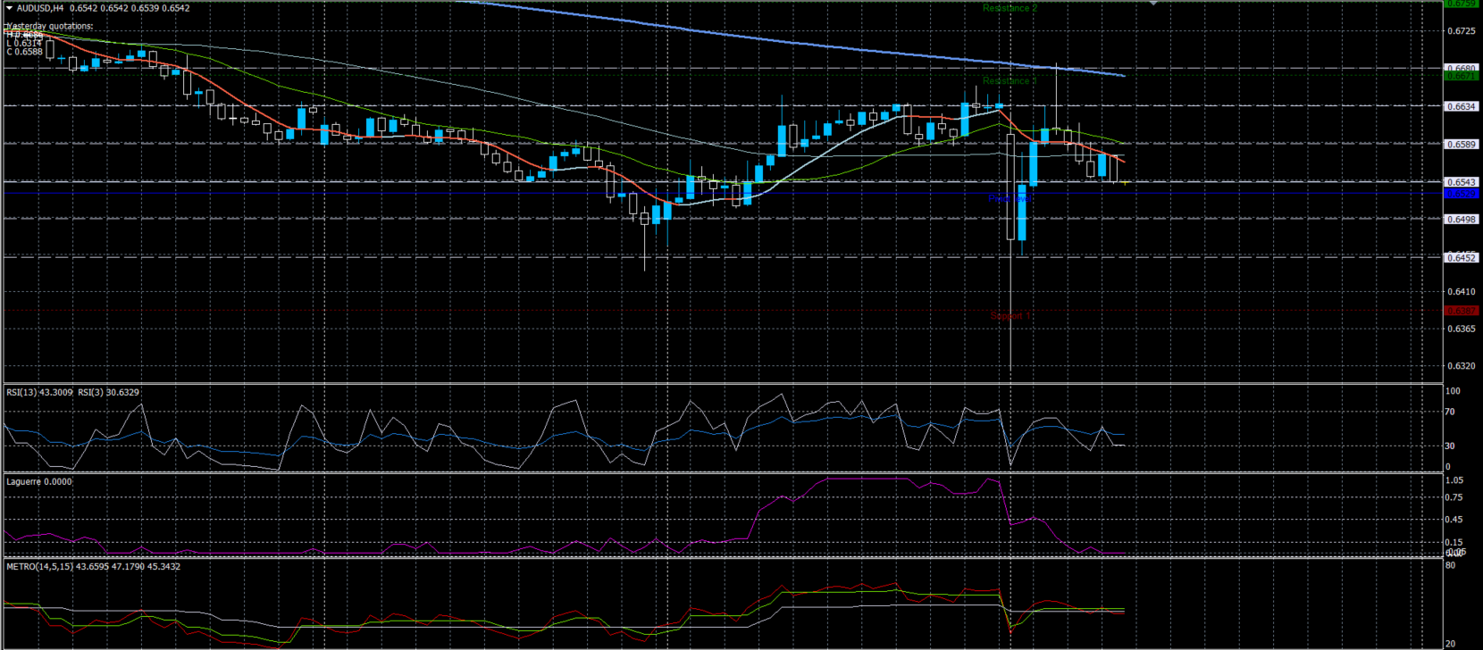The height and width of the screenshot is (650, 1483).
Task: Click the 'L 0.6314' yesterday low value
Action: (x=24, y=43)
